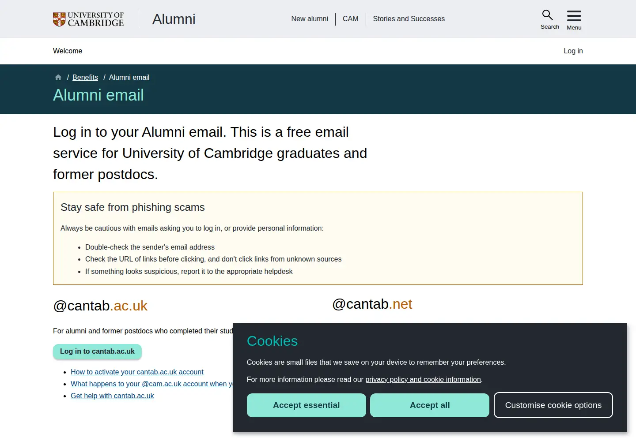Click the Alumni email breadcrumb text
Image resolution: width=636 pixels, height=441 pixels.
129,77
